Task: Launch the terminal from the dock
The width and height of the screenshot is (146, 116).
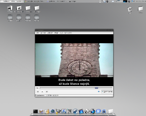Action: pyautogui.click(x=35, y=111)
